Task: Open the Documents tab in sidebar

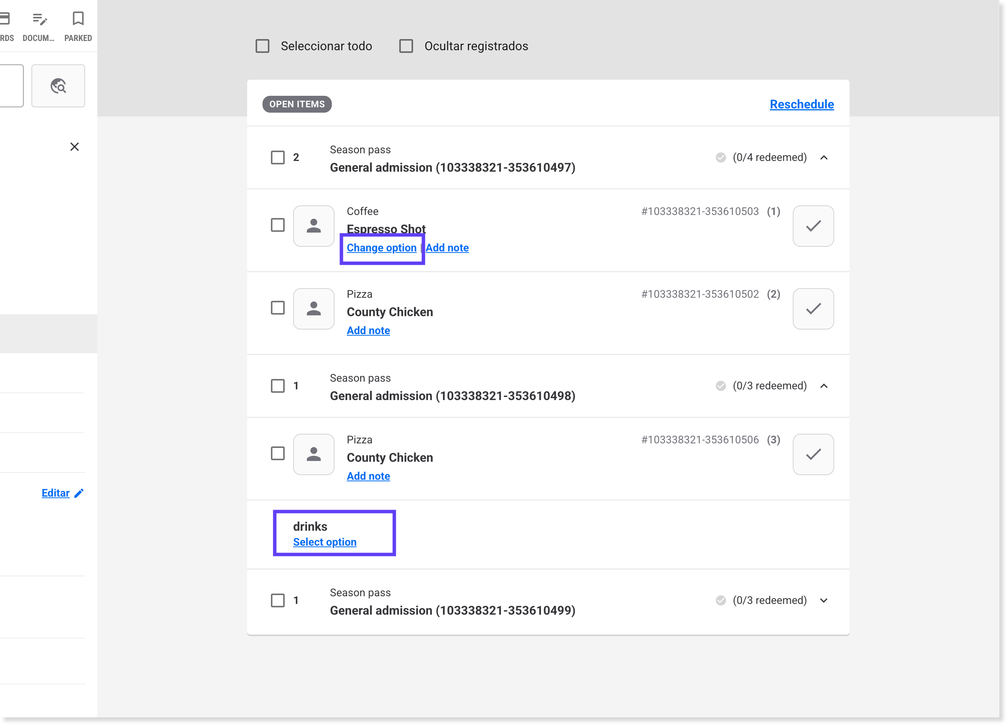Action: point(39,26)
